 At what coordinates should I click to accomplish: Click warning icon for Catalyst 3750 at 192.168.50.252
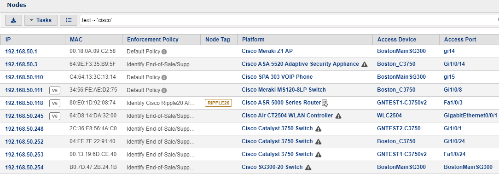point(318,142)
